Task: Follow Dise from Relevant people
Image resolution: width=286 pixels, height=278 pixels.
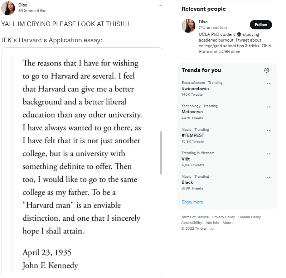Action: [261, 25]
